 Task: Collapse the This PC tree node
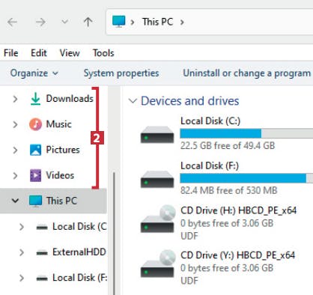point(15,201)
